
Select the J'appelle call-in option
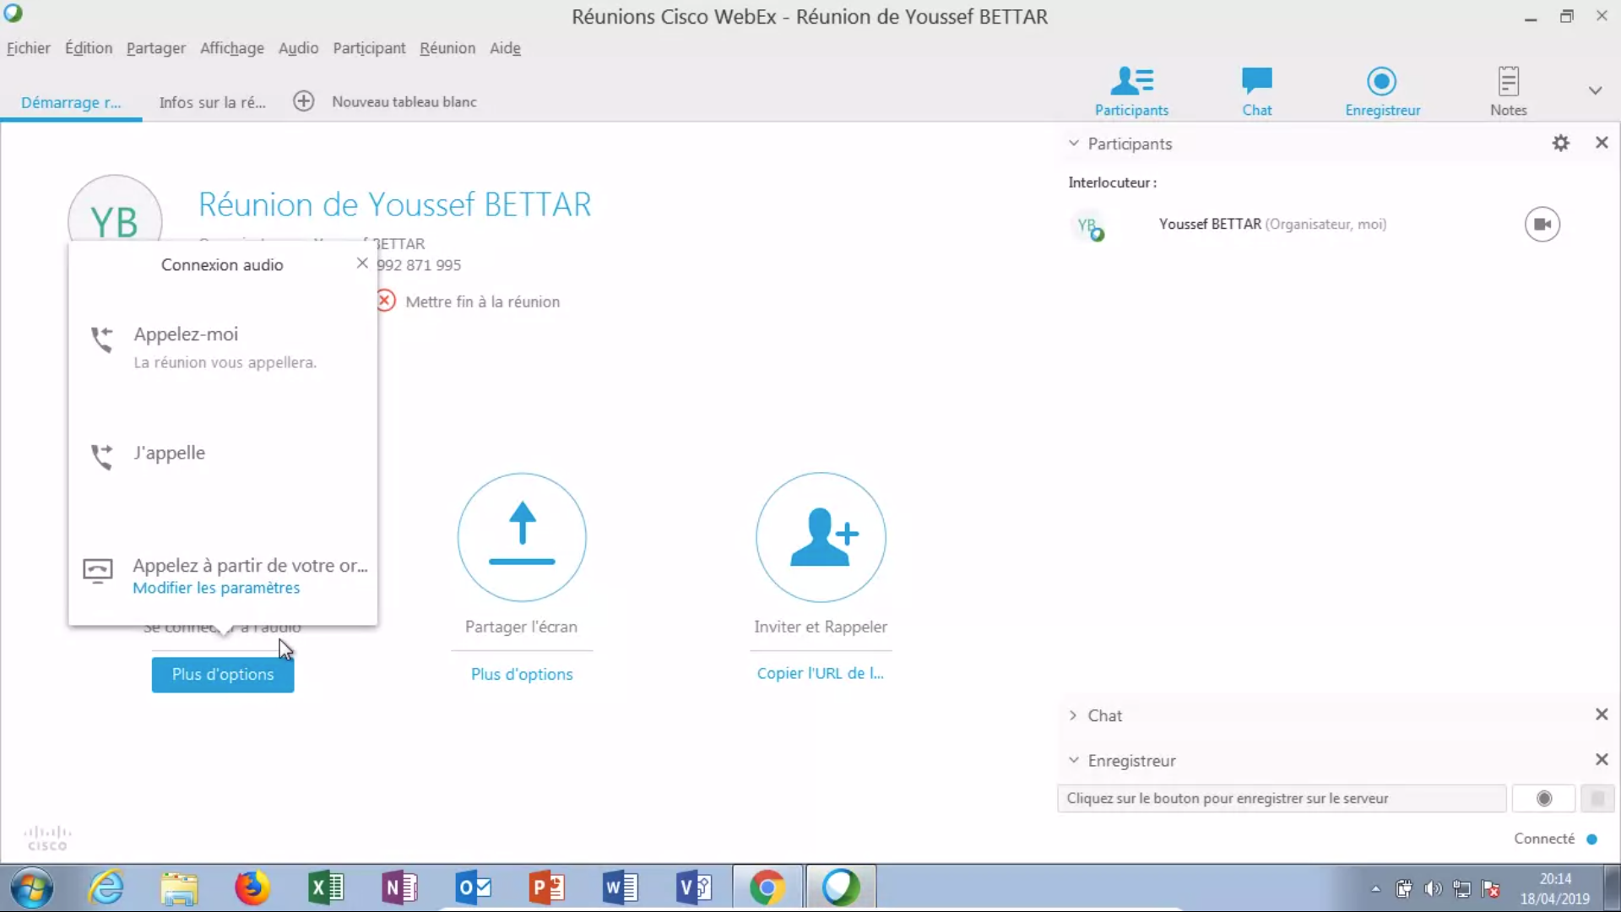point(170,453)
